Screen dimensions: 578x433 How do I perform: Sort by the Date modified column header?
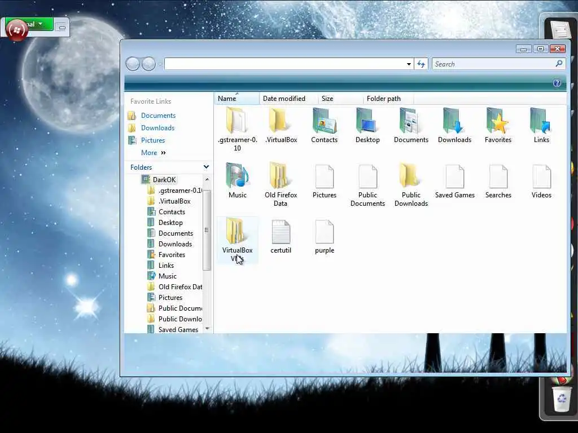(x=288, y=99)
